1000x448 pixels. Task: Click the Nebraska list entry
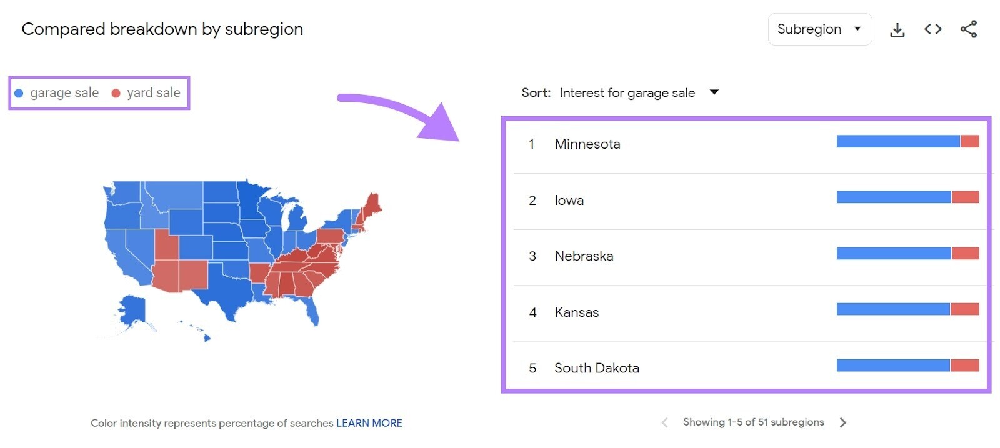[x=584, y=256]
